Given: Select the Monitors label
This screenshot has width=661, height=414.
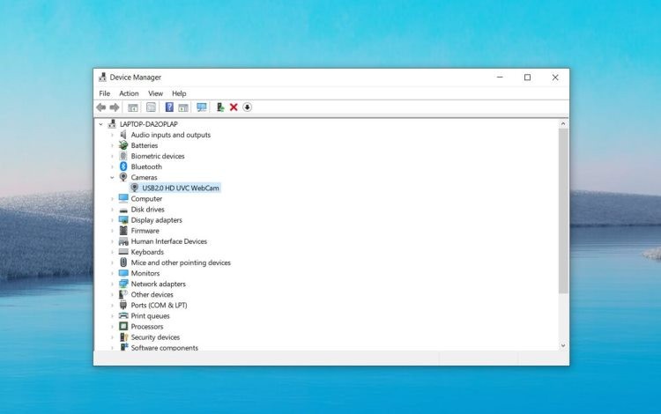Looking at the screenshot, I should click(145, 273).
